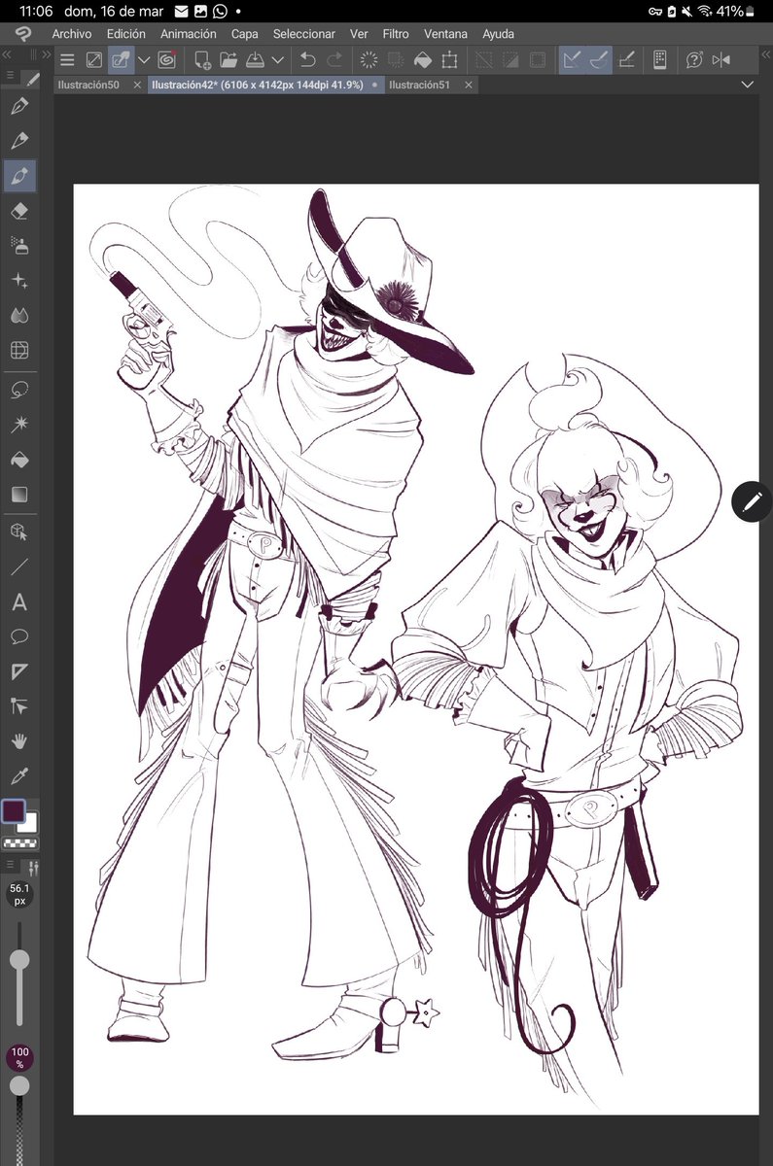Open the Ver menu
The width and height of the screenshot is (773, 1166).
pos(359,34)
